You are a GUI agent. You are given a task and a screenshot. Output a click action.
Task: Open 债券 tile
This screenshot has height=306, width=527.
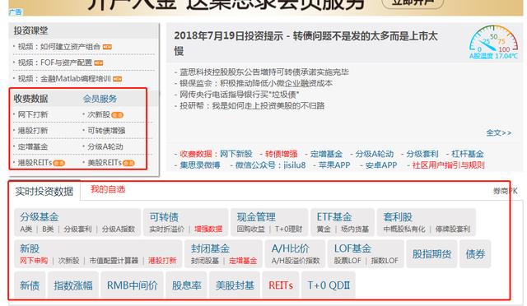(x=475, y=254)
